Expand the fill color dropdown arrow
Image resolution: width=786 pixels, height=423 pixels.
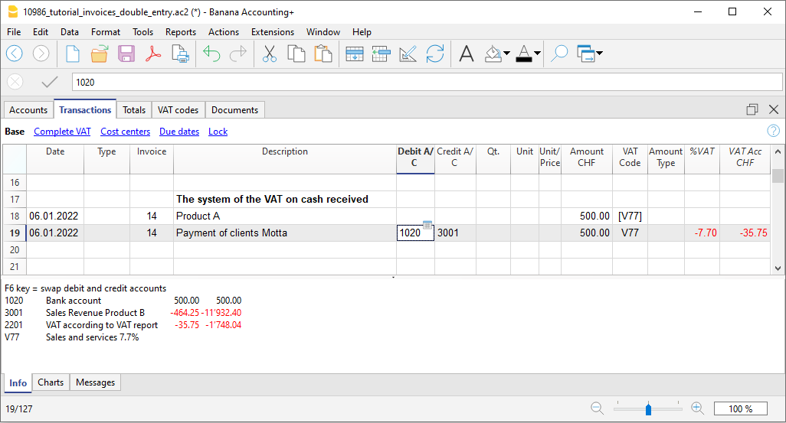pyautogui.click(x=507, y=54)
